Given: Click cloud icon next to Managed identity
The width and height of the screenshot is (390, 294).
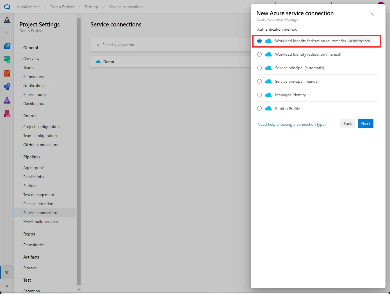Looking at the screenshot, I should (x=268, y=95).
